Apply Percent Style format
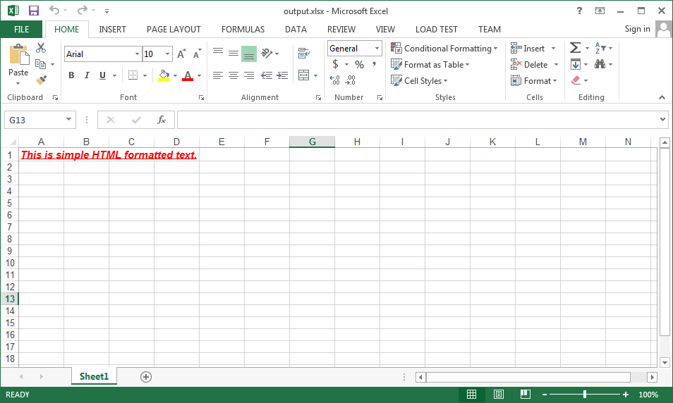Screen dimensions: 673x403 click(359, 65)
